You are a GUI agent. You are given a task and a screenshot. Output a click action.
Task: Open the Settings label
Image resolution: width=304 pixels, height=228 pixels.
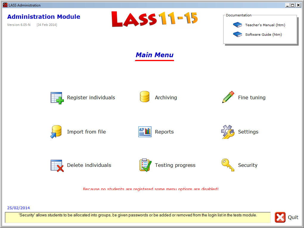coord(248,132)
